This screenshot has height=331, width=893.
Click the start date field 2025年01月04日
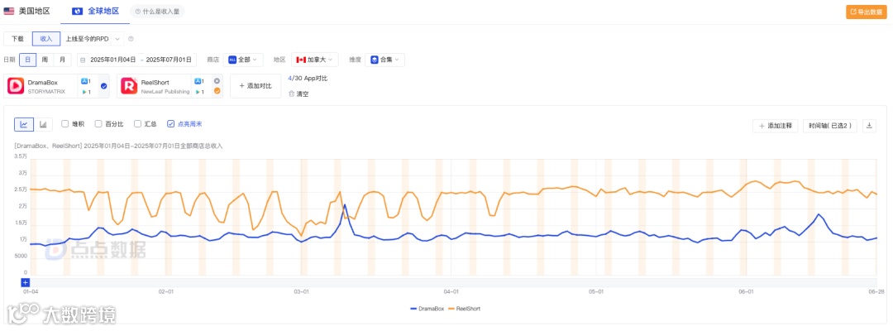pyautogui.click(x=113, y=60)
